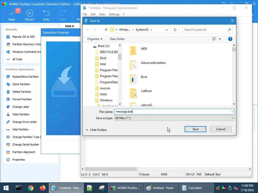Viewport: 258px width, 193px height.
Task: Select Delete Partition operation
Action: 19,92
